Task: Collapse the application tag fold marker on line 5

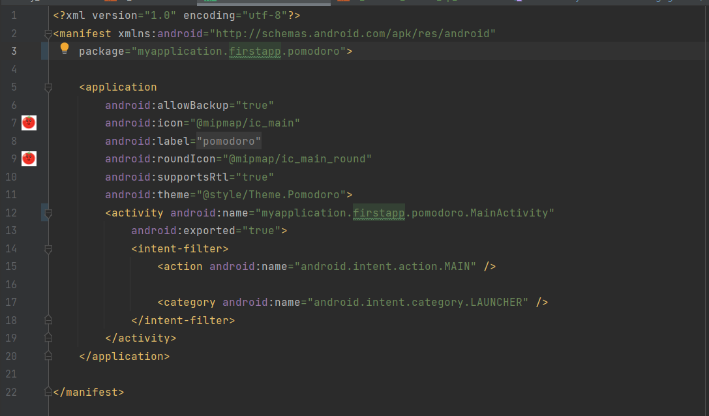Action: click(48, 87)
